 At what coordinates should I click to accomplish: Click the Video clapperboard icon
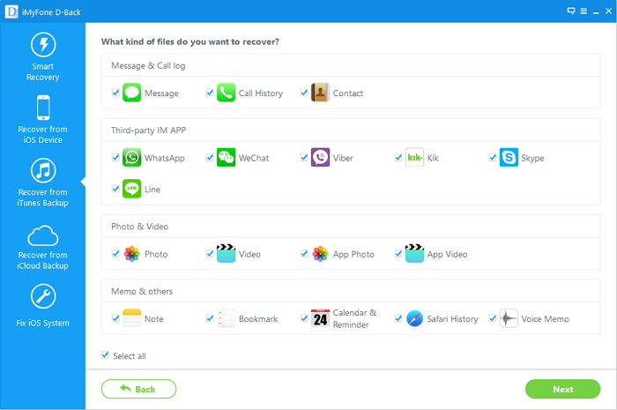pyautogui.click(x=226, y=253)
